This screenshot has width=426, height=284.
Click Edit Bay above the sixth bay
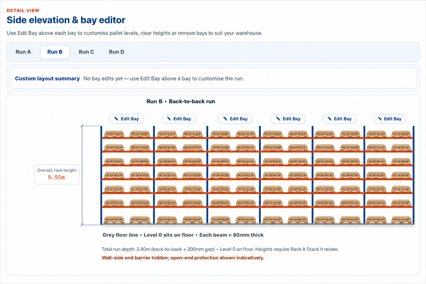pyautogui.click(x=389, y=119)
